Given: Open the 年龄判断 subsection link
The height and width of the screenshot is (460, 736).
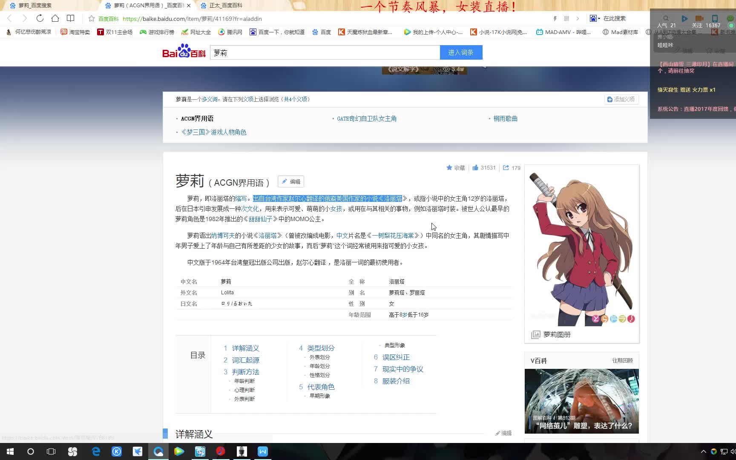Looking at the screenshot, I should click(x=244, y=381).
